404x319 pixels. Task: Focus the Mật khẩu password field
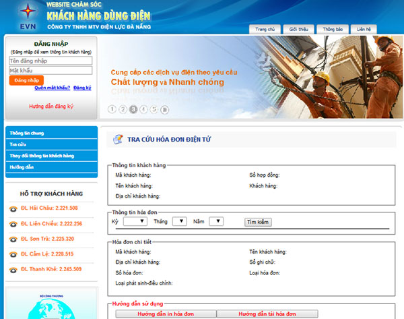50,70
